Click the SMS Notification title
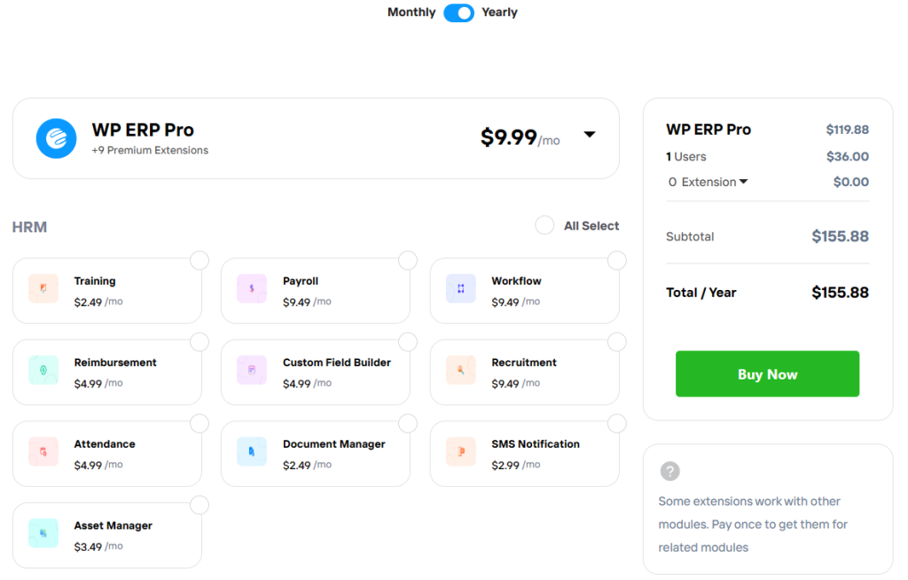This screenshot has height=580, width=908. 536,444
